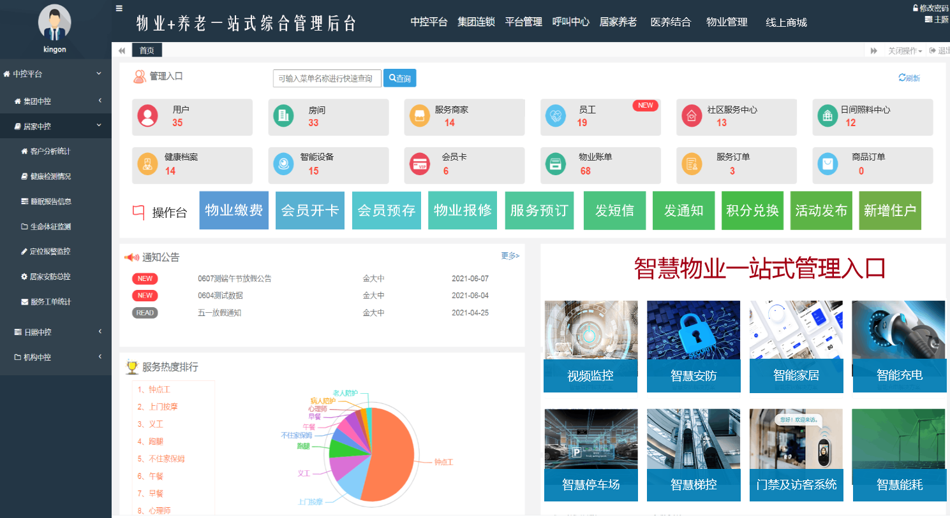Open the 房间 room icon card

[283, 116]
